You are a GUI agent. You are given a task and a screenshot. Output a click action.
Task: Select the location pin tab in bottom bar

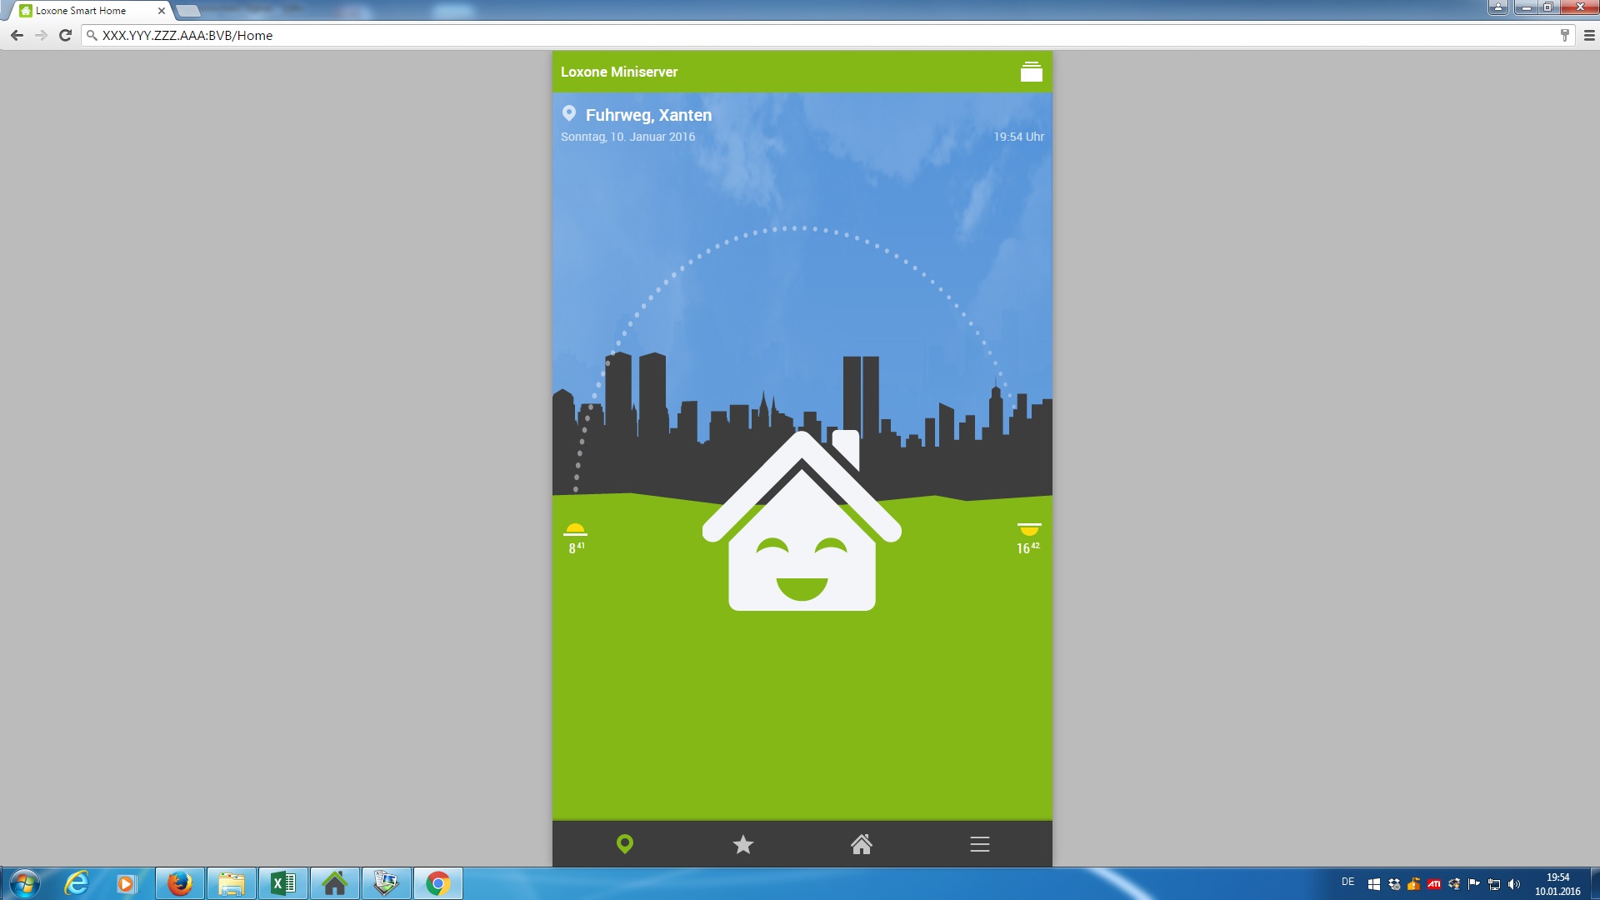(x=624, y=844)
